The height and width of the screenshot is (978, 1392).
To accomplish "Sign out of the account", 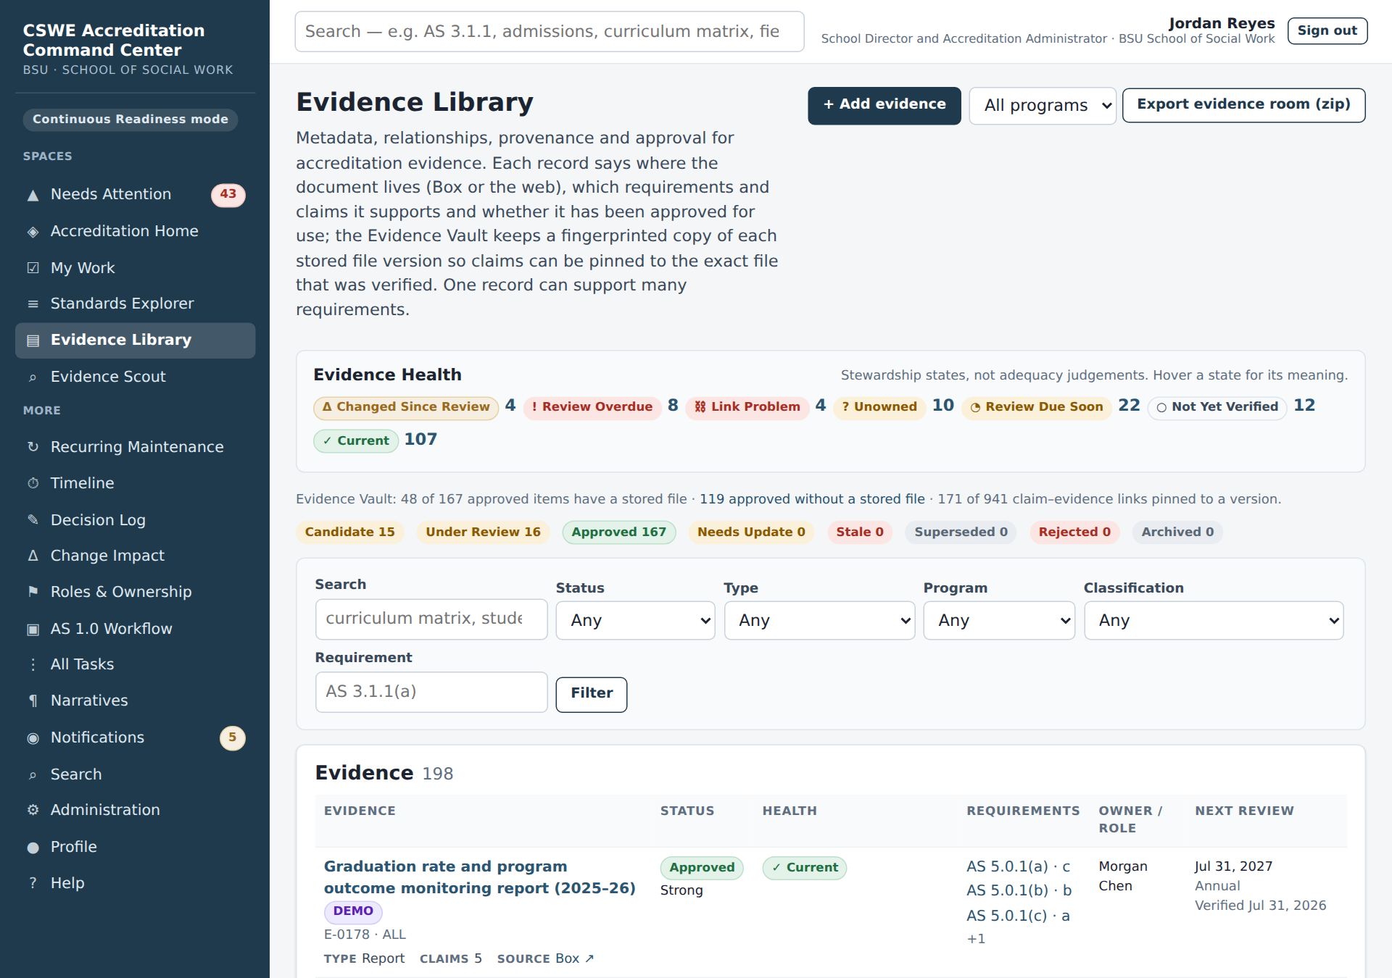I will (1327, 31).
